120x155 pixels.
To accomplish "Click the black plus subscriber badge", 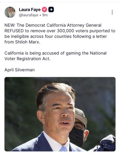I will [51, 10].
